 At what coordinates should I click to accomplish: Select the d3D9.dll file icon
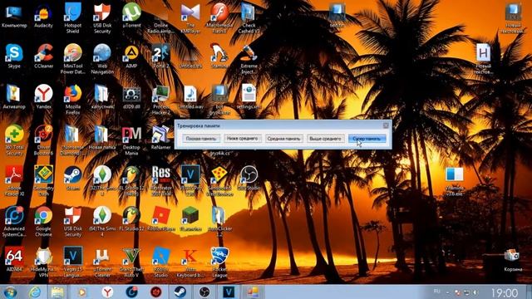click(131, 98)
